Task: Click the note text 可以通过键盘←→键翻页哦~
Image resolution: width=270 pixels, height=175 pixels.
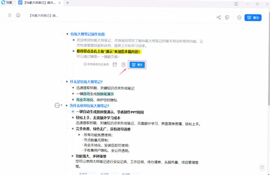Action: tap(98, 57)
